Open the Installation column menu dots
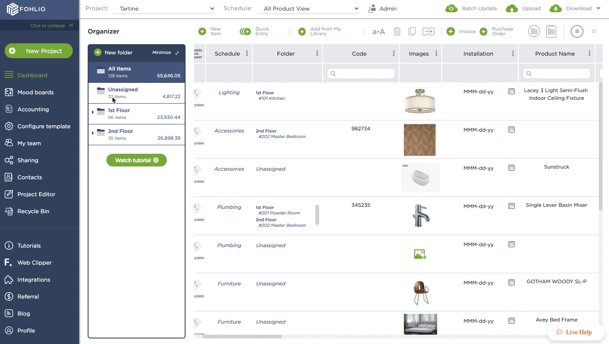Screen dimensions: 609x344 (x=513, y=54)
